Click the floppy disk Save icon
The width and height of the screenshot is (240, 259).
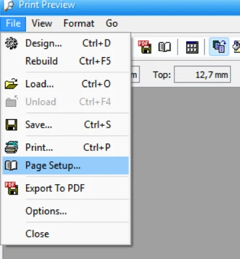point(11,124)
